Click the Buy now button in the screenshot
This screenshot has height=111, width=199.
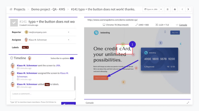[x=175, y=33]
